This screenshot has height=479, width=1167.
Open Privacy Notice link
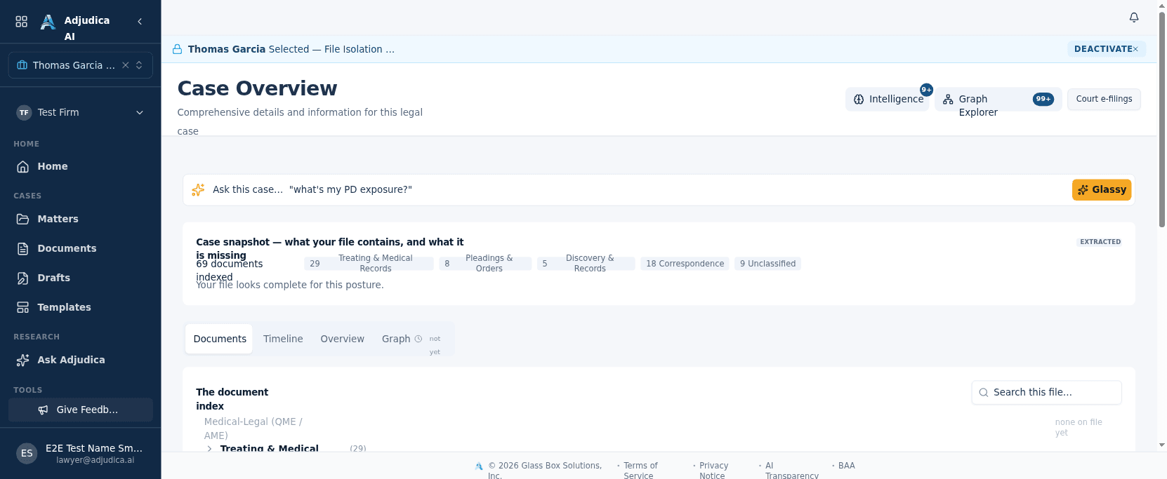[713, 471]
